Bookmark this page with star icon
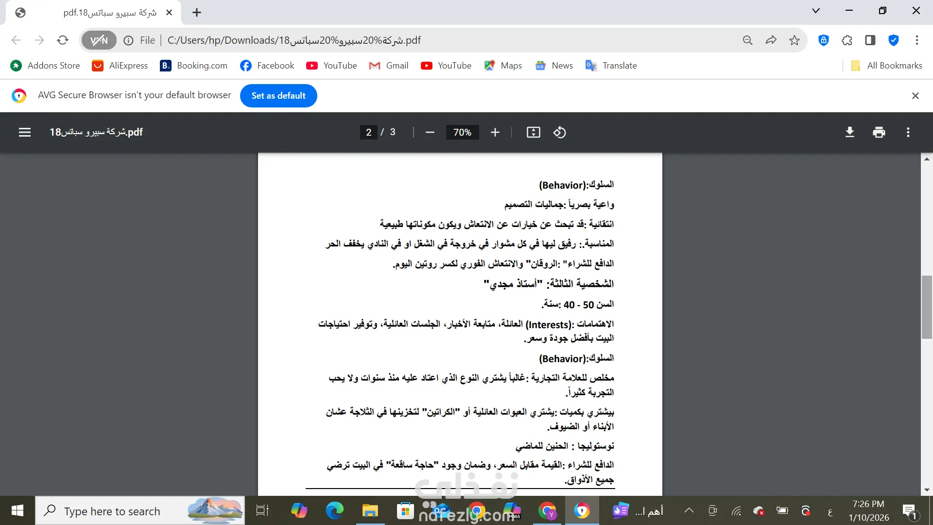This screenshot has width=933, height=525. 794,40
